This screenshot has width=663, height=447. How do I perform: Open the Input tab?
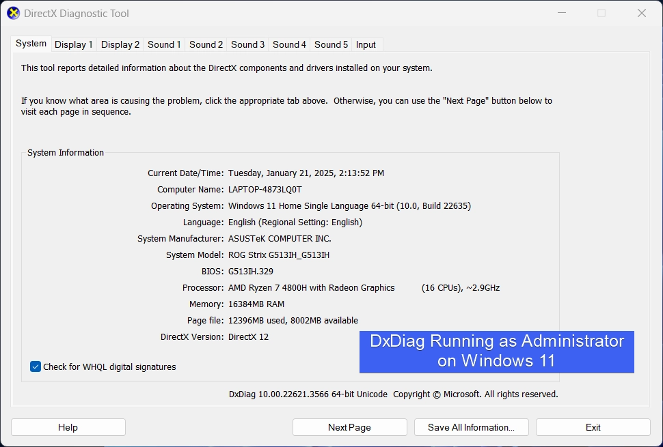click(366, 44)
